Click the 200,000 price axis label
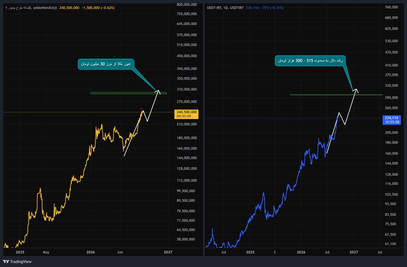Screen dimensions: 407x267 [391, 133]
